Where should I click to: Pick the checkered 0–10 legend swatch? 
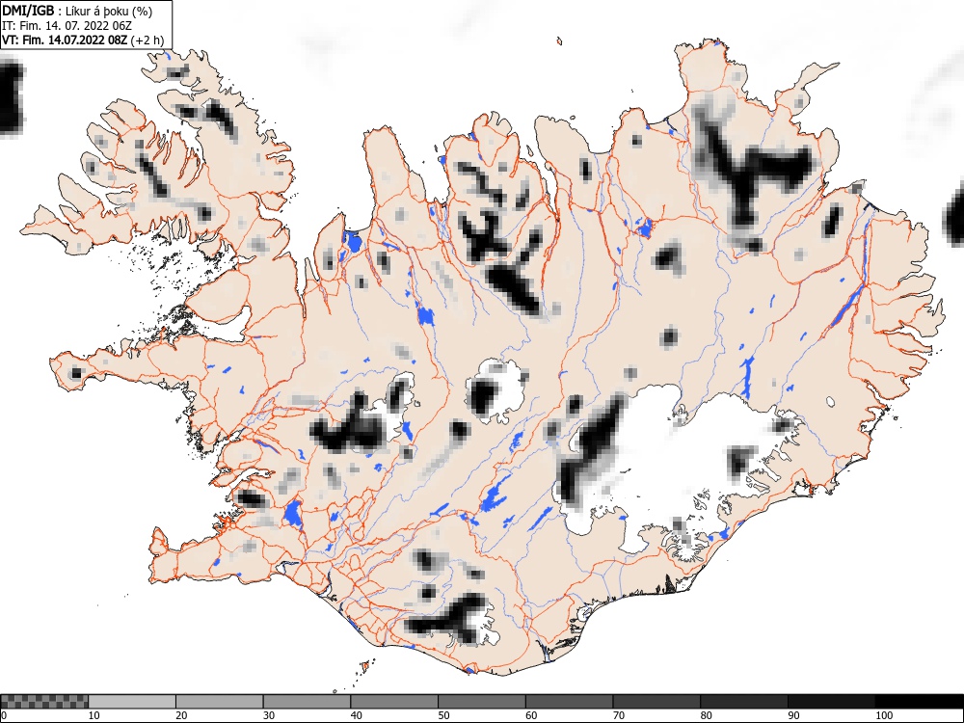point(44,702)
